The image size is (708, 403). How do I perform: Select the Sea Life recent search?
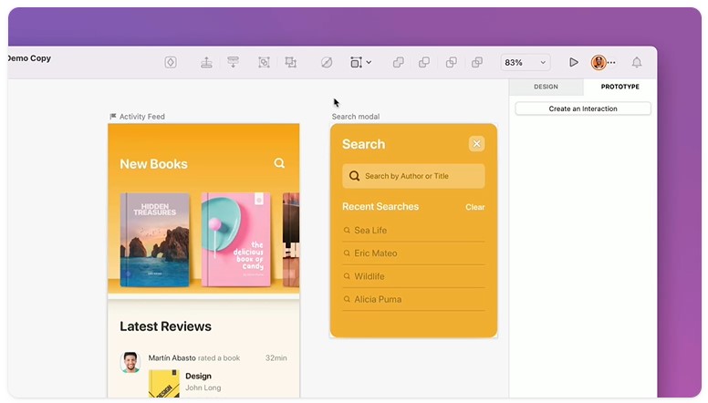[413, 230]
